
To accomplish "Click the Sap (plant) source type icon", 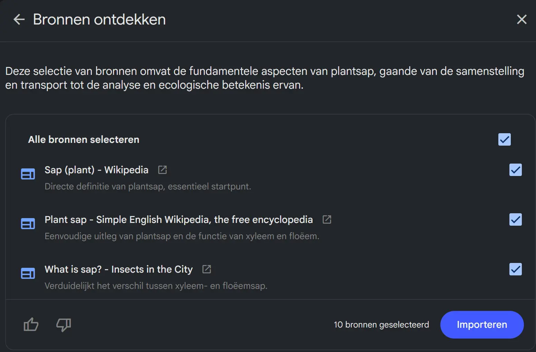I will [x=28, y=174].
